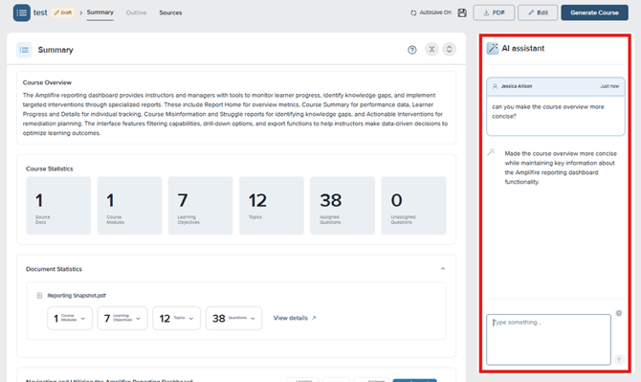Viewport: 641px width, 382px height.
Task: Click the Draft pencil badge
Action: [x=63, y=12]
